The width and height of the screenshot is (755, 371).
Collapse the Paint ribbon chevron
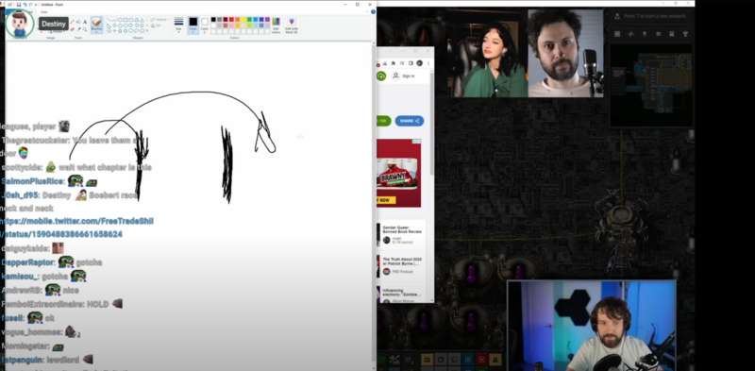[x=367, y=11]
